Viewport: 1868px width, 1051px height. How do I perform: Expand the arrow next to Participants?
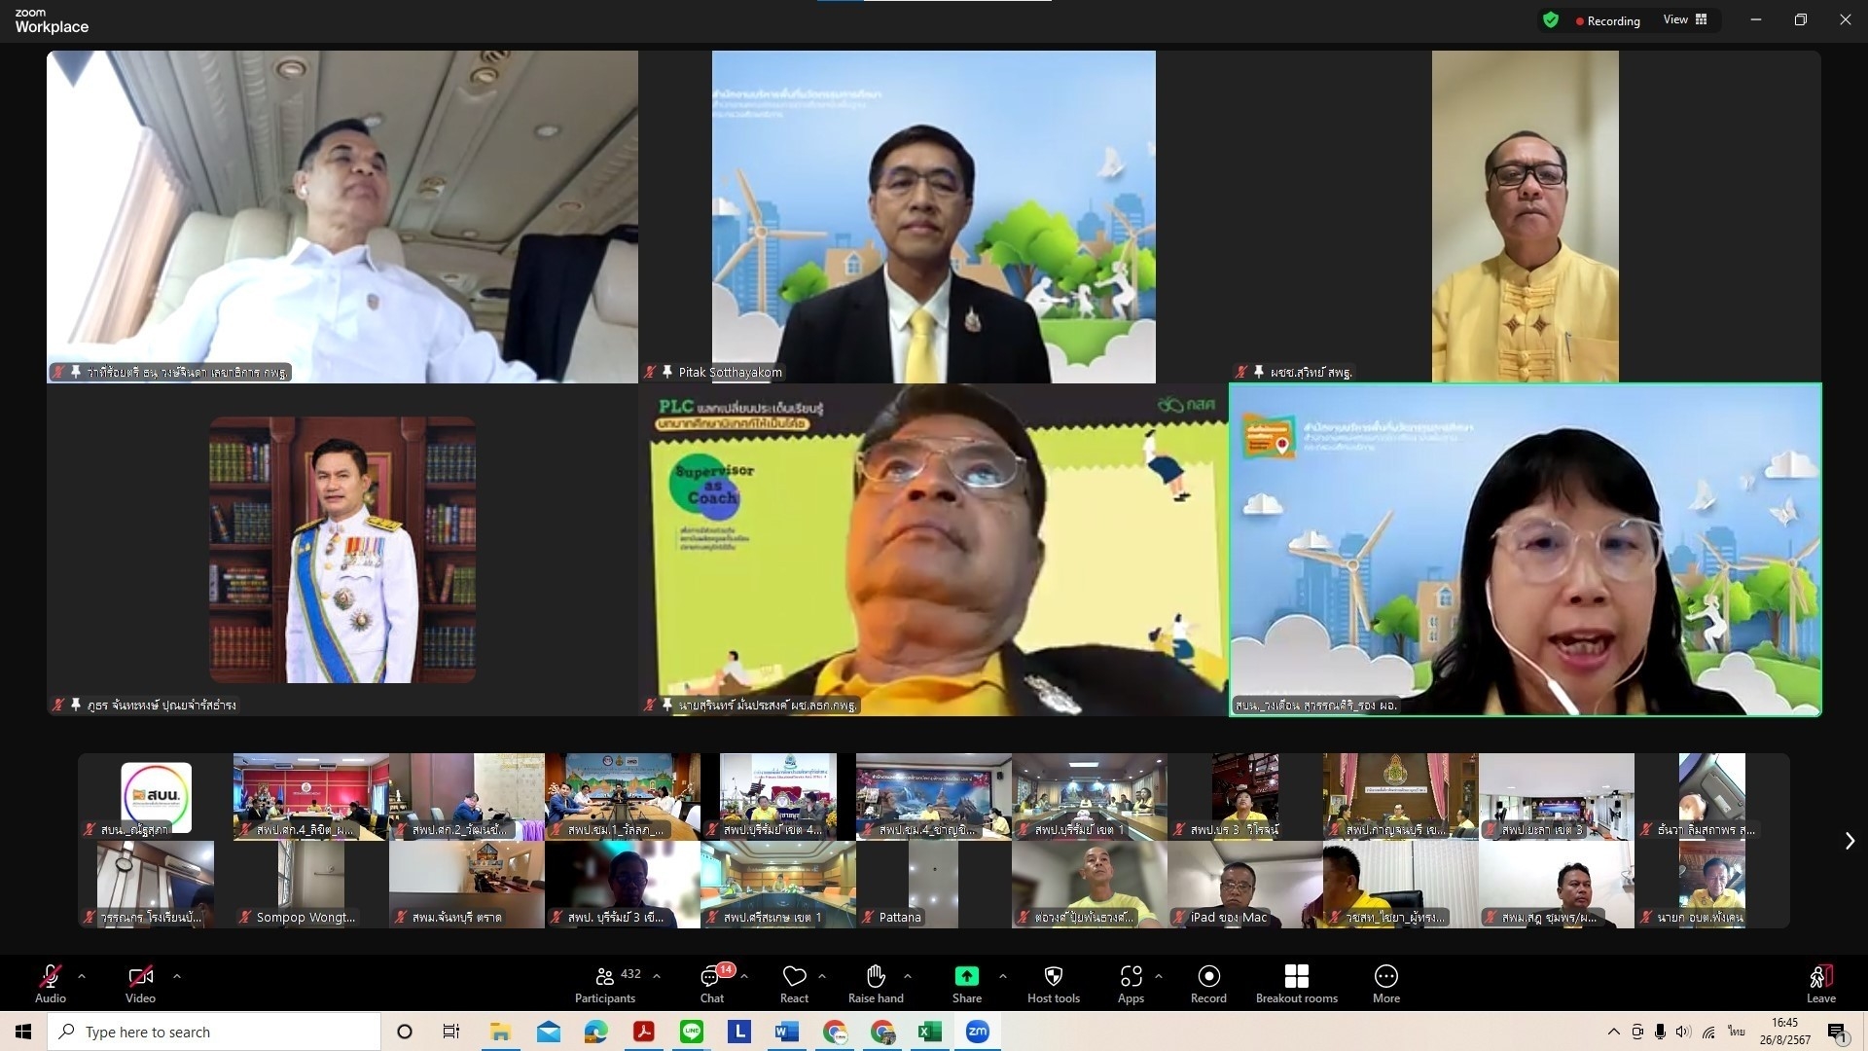click(657, 975)
